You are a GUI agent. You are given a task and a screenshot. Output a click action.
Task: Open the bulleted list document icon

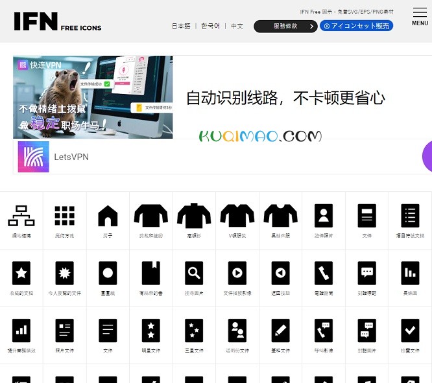[x=410, y=216]
